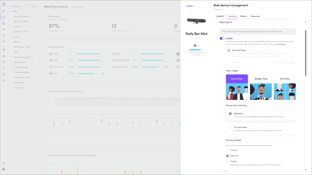312x175 pixels.
Task: Select Beyond Entertain... group
Action: 22,16
